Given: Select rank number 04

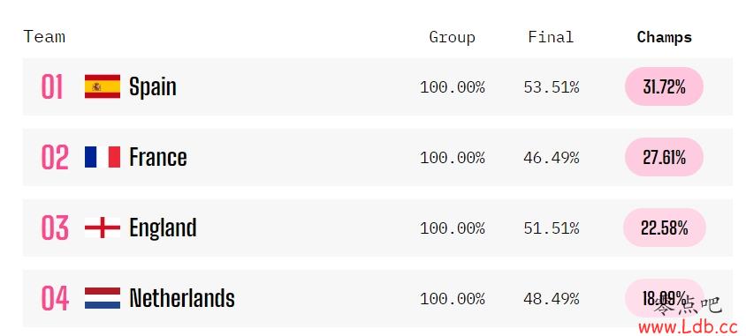Looking at the screenshot, I should 55,298.
